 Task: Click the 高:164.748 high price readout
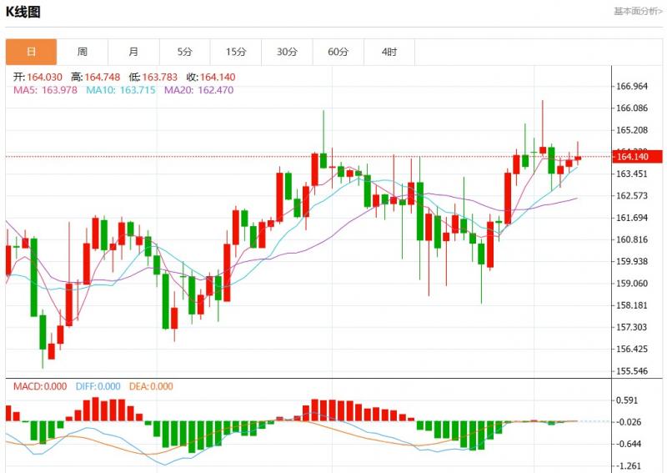click(x=100, y=77)
